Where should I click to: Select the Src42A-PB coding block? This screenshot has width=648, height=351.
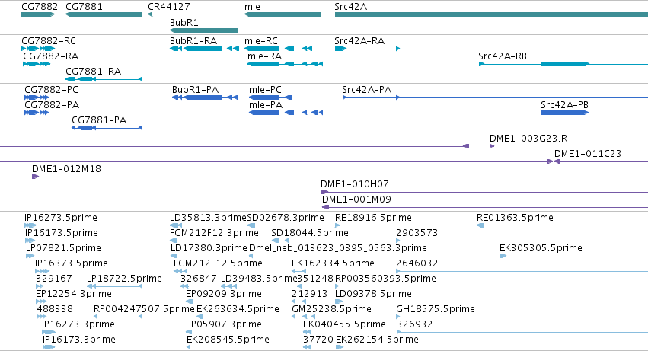point(564,113)
